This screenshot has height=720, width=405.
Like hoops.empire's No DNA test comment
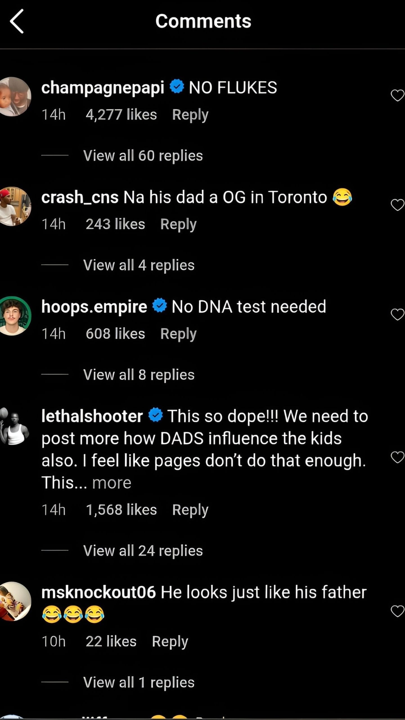coord(397,314)
